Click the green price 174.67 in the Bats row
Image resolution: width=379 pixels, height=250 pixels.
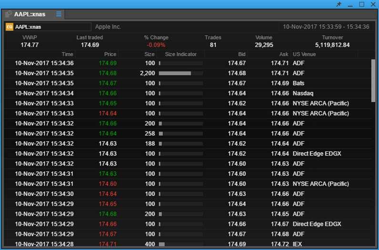[x=108, y=83]
